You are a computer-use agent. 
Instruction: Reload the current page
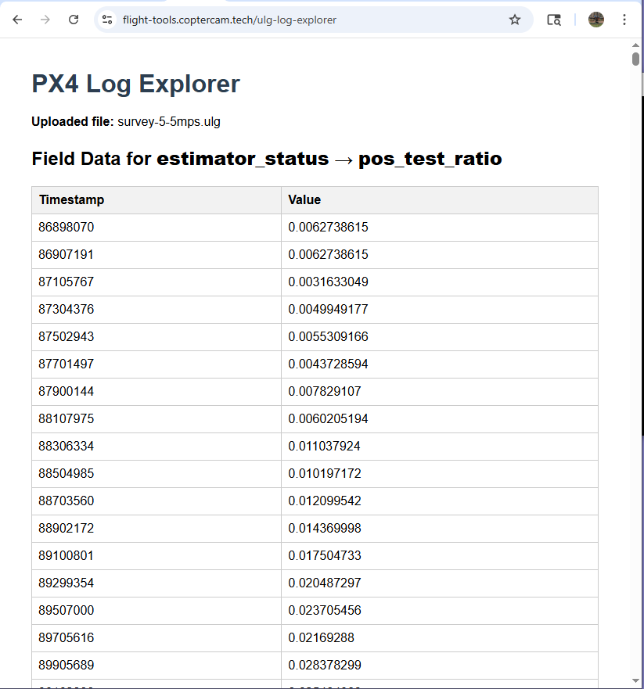point(74,20)
